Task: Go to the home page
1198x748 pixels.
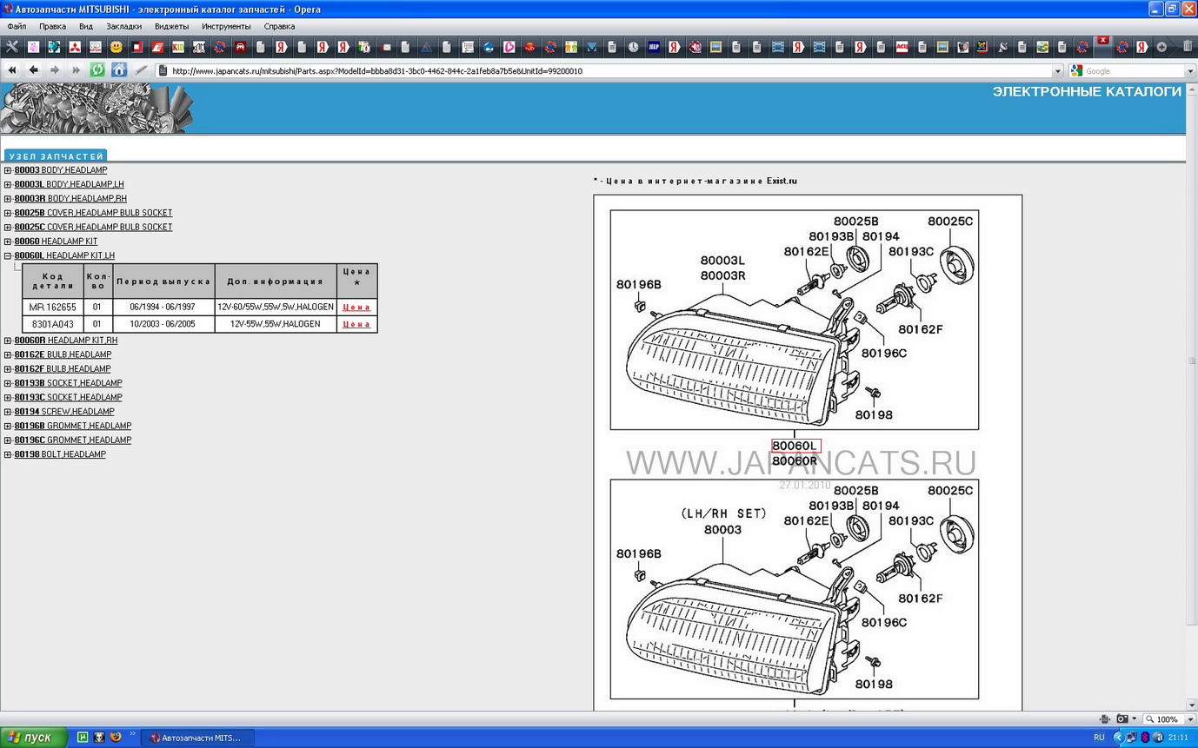Action: tap(119, 70)
